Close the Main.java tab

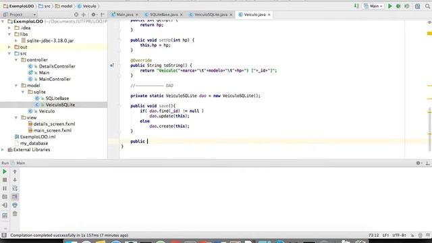click(x=136, y=15)
